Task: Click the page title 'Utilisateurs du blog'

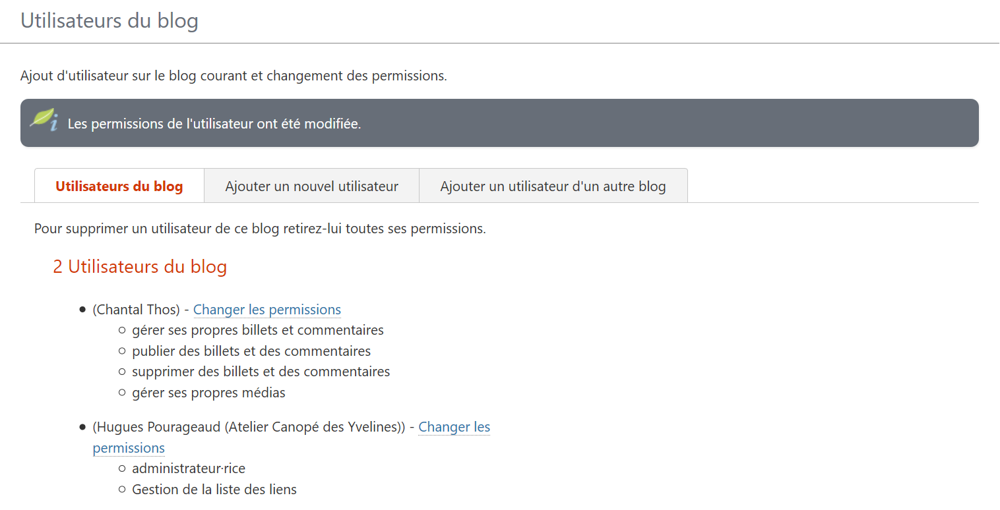Action: (x=109, y=20)
